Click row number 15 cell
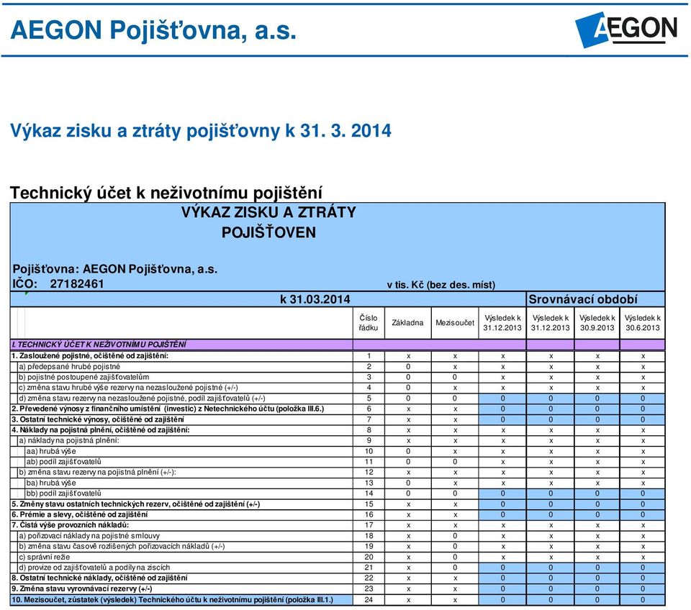The width and height of the screenshot is (691, 610). (369, 504)
